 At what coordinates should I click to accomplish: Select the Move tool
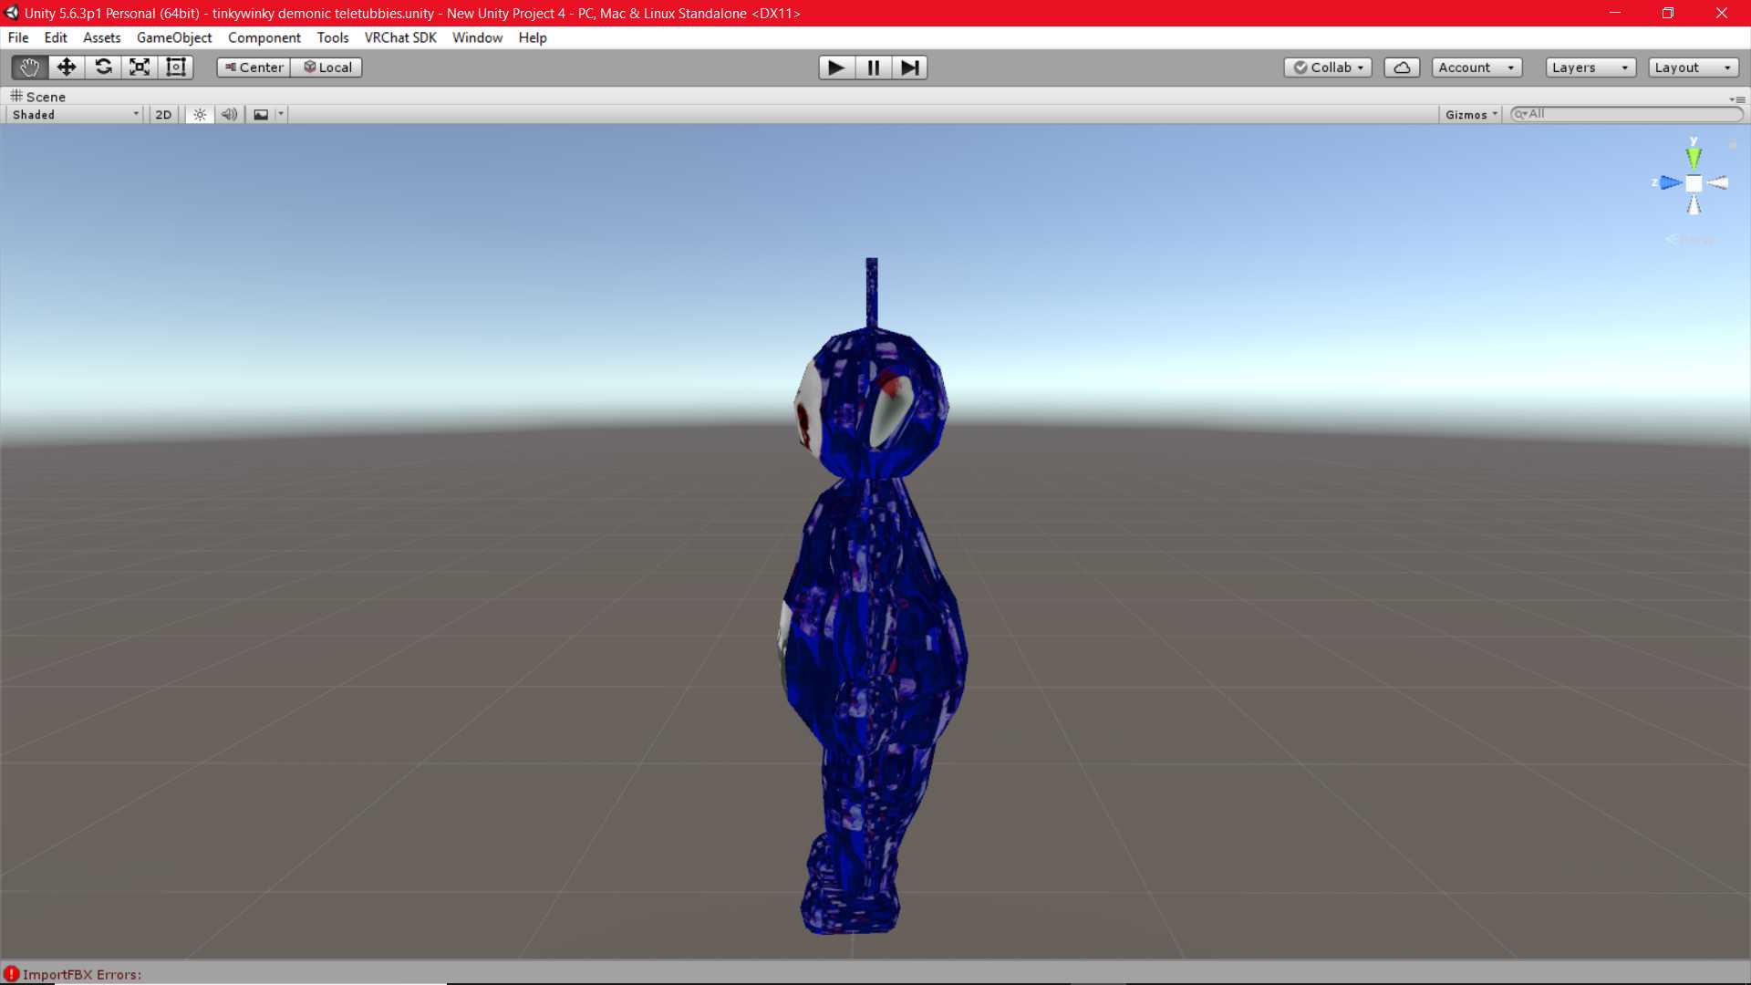[x=66, y=67]
